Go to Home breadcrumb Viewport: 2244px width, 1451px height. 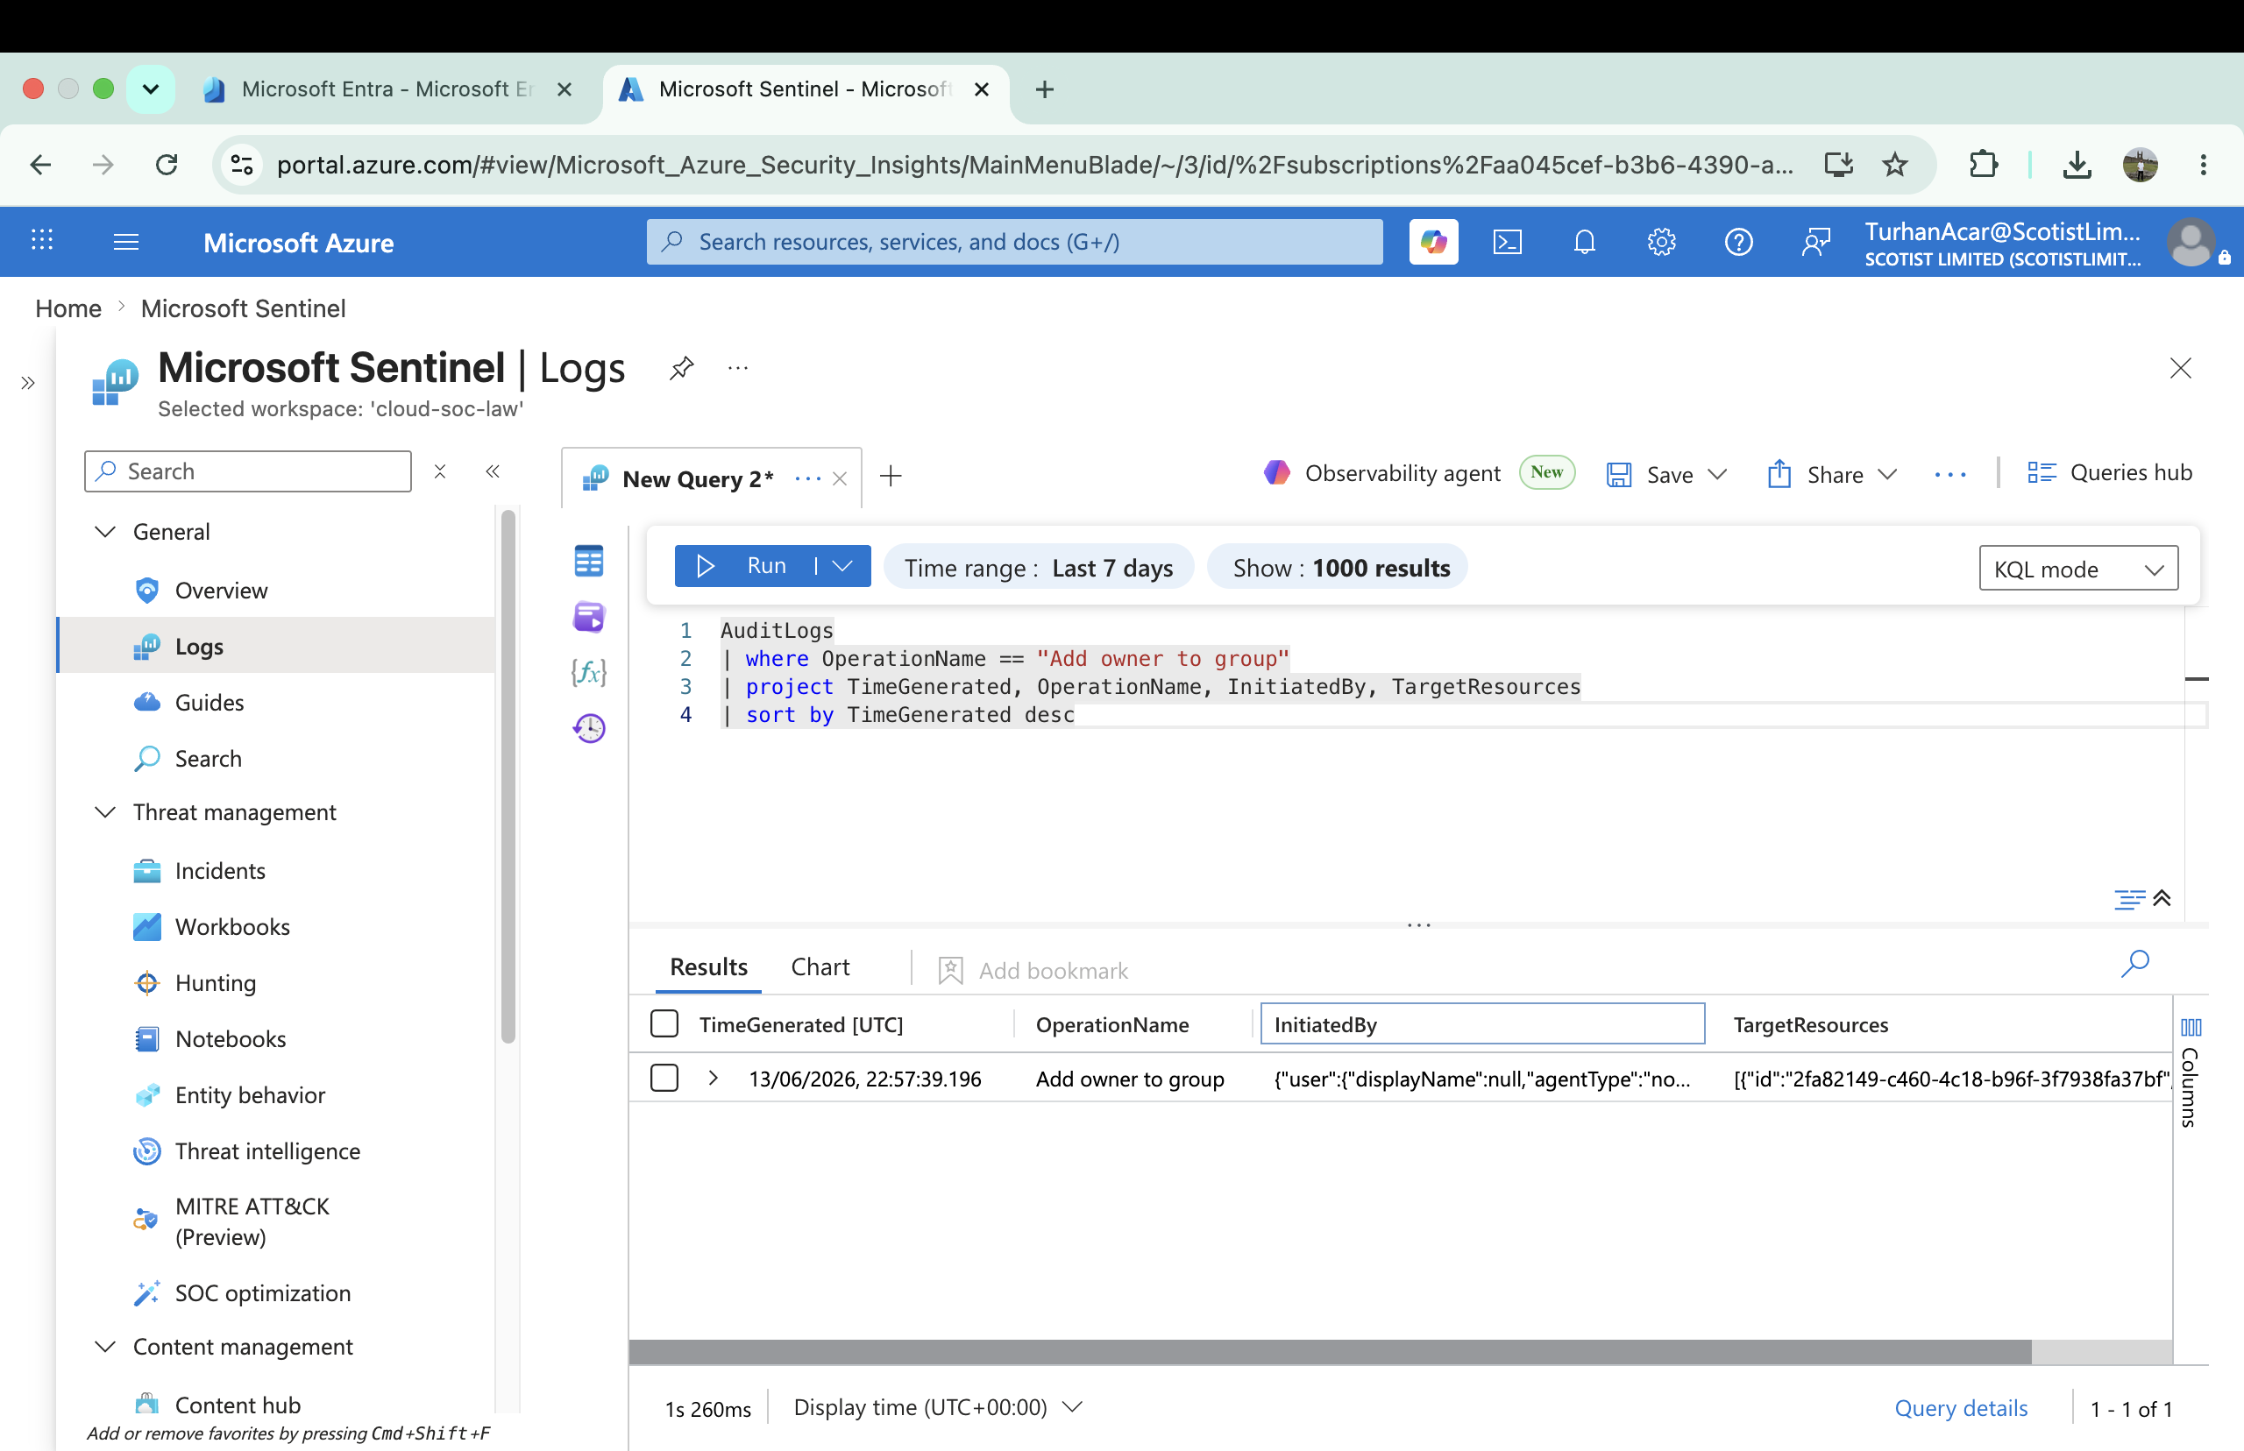(x=67, y=308)
